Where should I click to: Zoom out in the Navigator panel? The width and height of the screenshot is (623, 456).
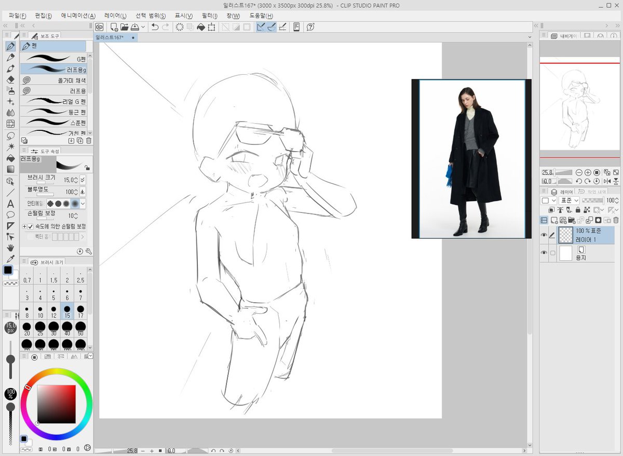point(578,172)
